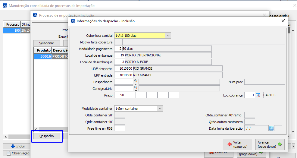Image resolution: width=297 pixels, height=158 pixels.
Task: Open calendar for Data limite da liberação
Action: pos(271,128)
